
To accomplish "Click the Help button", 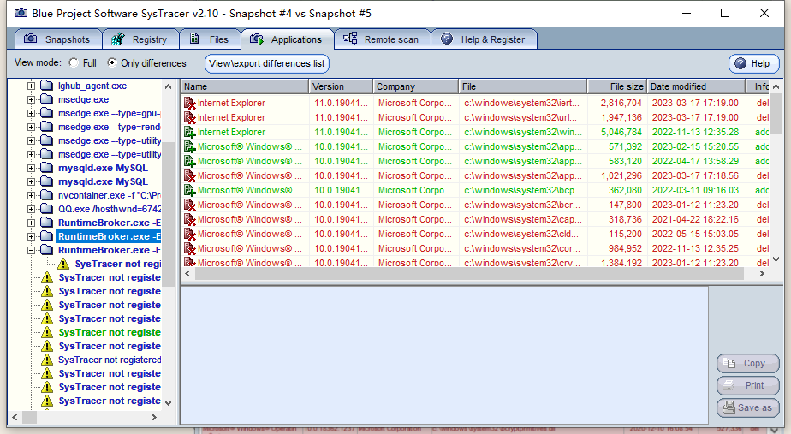I will point(753,63).
